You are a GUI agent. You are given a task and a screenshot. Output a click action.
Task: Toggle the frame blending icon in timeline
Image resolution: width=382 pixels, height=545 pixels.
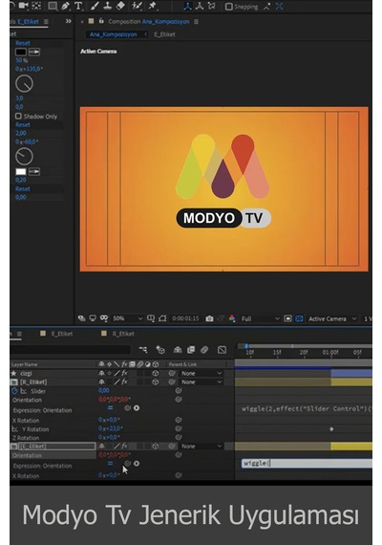coord(191,350)
